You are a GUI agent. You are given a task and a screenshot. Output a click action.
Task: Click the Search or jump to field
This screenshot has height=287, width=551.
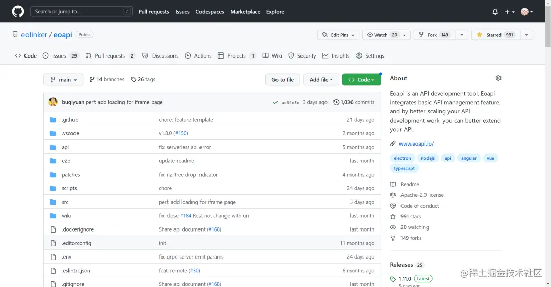click(x=81, y=12)
